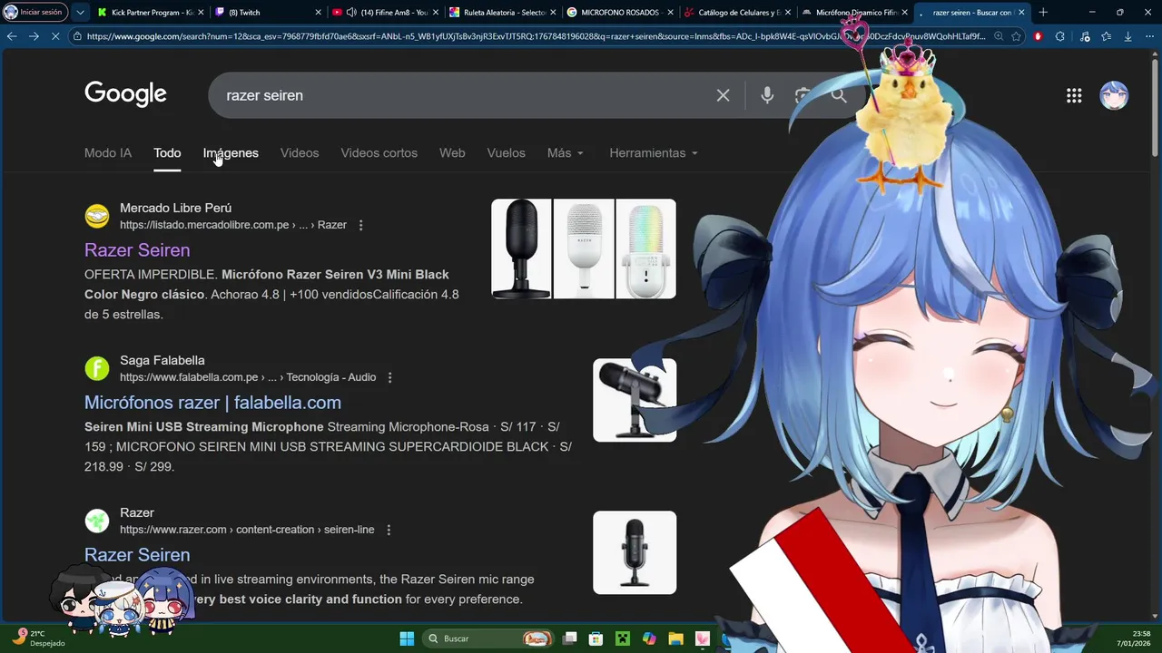Click the browser address bar URL

tap(536, 36)
